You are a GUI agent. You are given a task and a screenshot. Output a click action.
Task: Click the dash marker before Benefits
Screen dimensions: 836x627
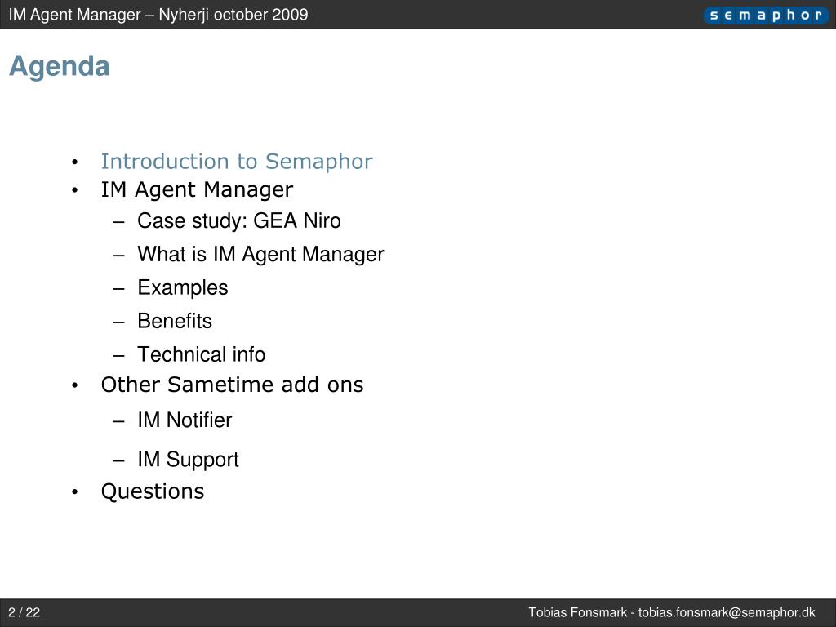(118, 322)
